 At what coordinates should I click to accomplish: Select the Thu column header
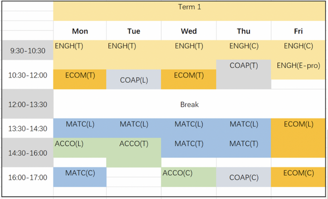click(244, 30)
